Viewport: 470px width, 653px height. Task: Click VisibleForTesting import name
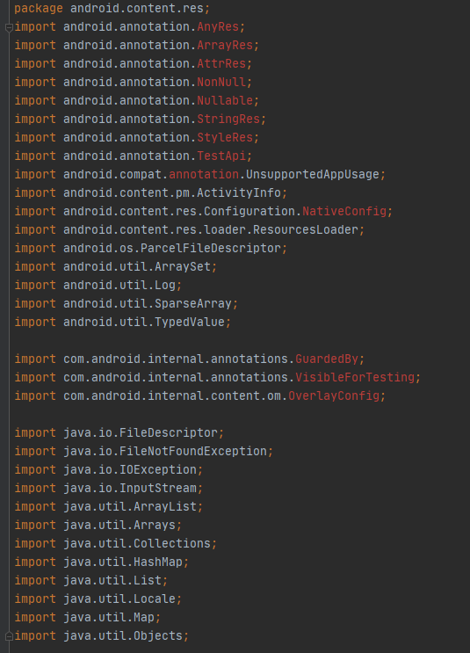pos(355,377)
